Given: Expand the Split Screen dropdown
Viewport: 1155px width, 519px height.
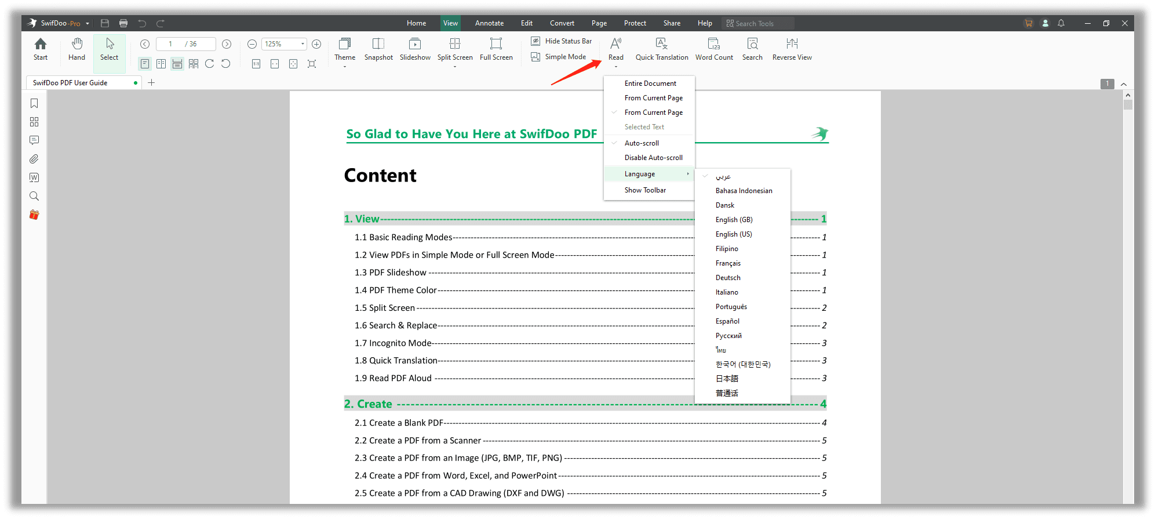Looking at the screenshot, I should point(455,67).
